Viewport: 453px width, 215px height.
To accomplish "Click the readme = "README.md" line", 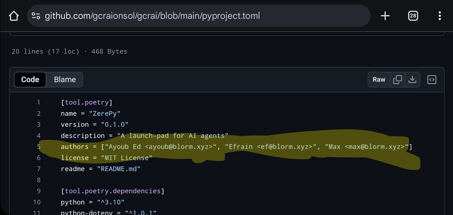I will click(100, 169).
